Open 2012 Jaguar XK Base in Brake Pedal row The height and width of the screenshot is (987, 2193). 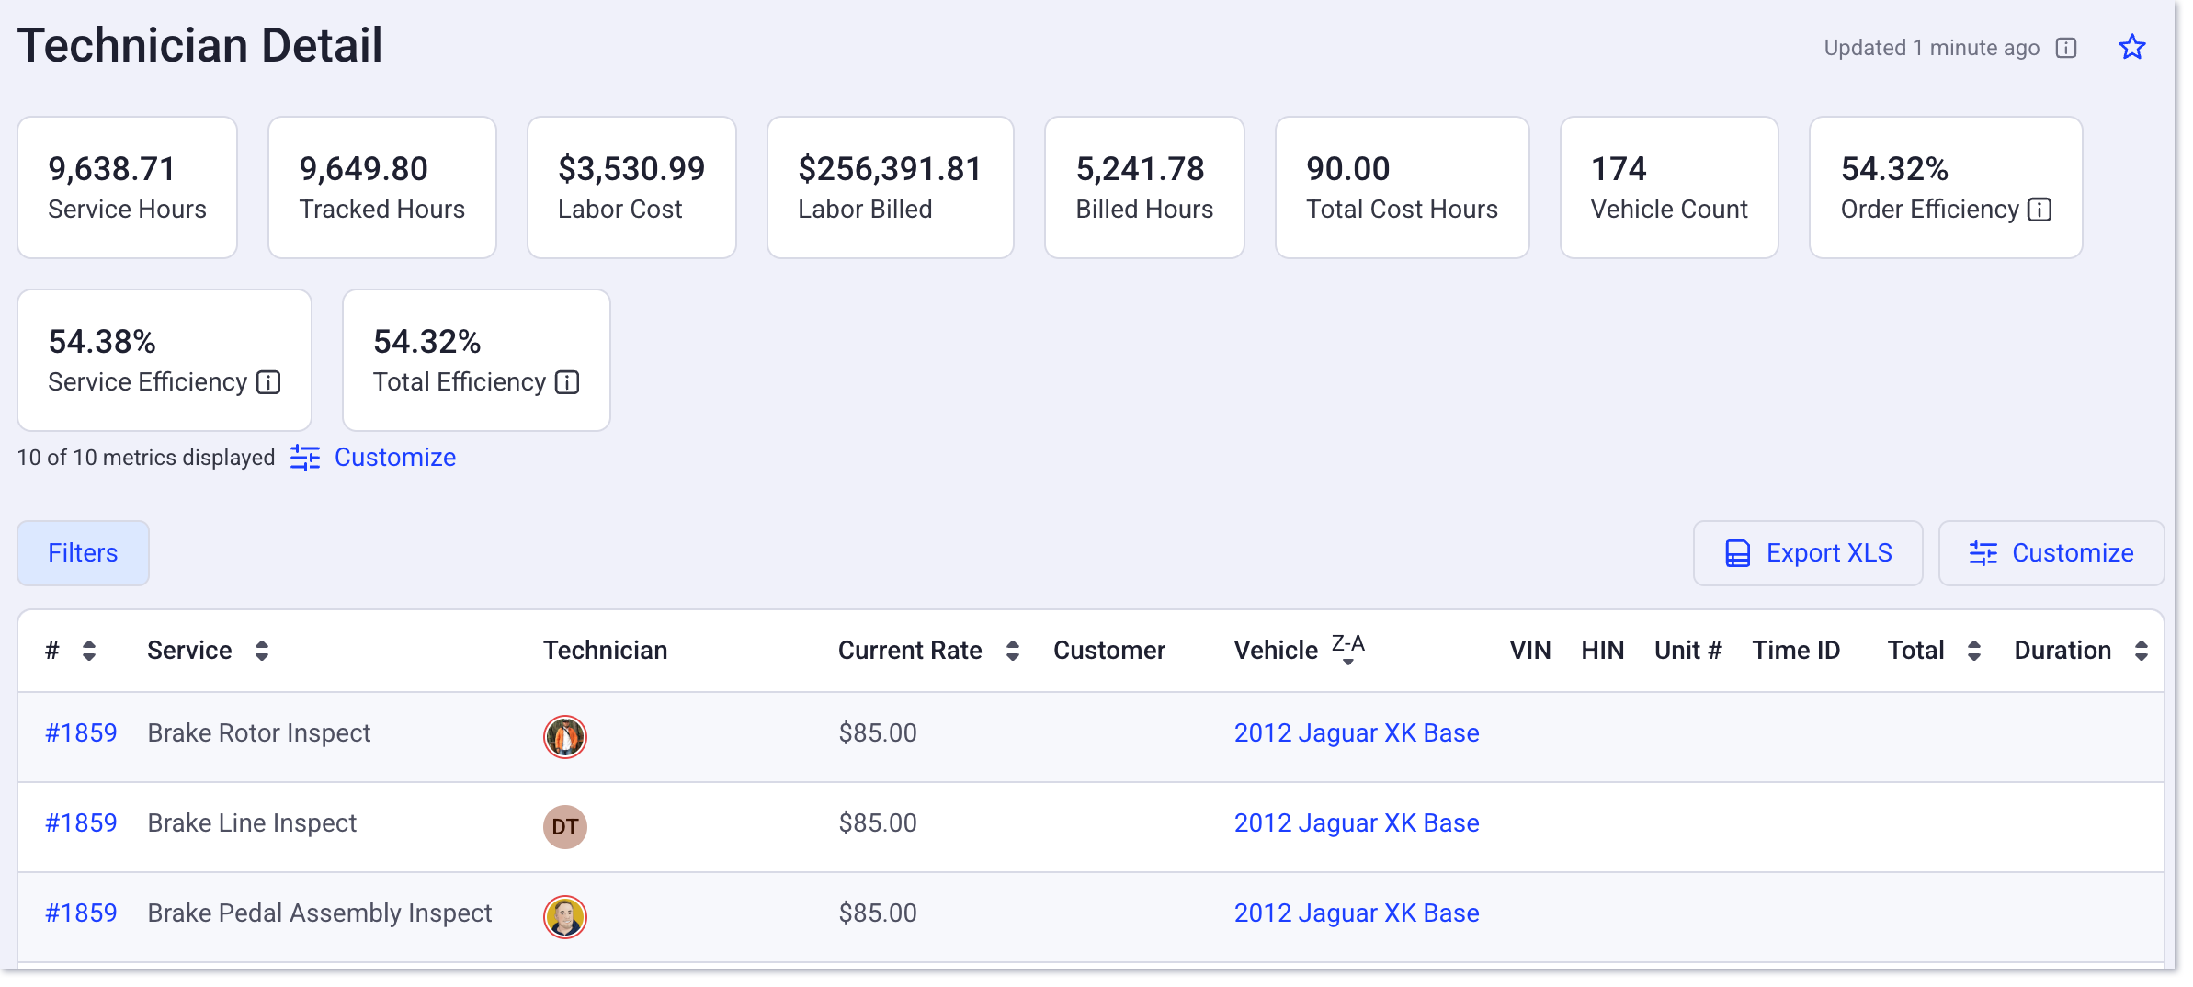(1357, 913)
